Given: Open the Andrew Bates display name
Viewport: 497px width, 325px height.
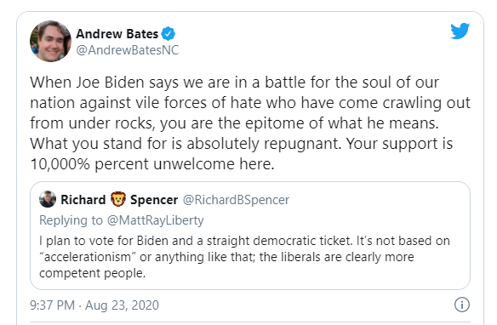Looking at the screenshot, I should click(x=117, y=33).
